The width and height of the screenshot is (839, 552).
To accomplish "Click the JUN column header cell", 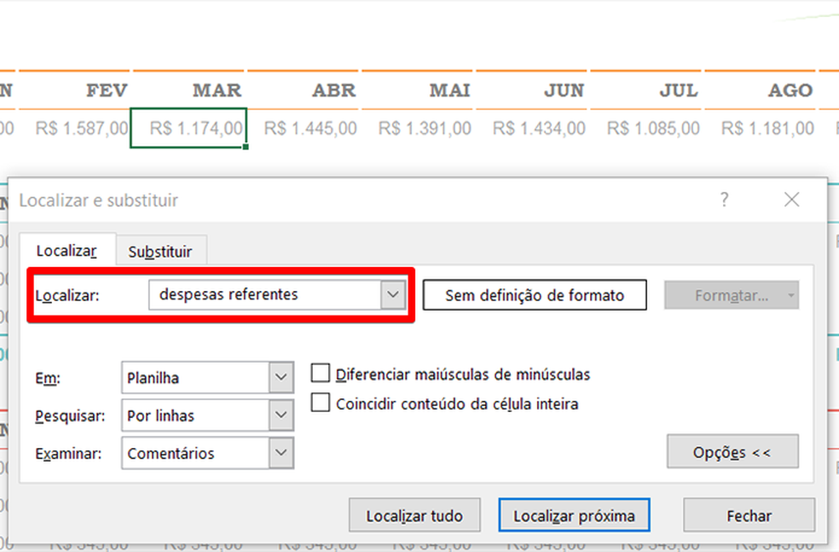I will [x=532, y=90].
